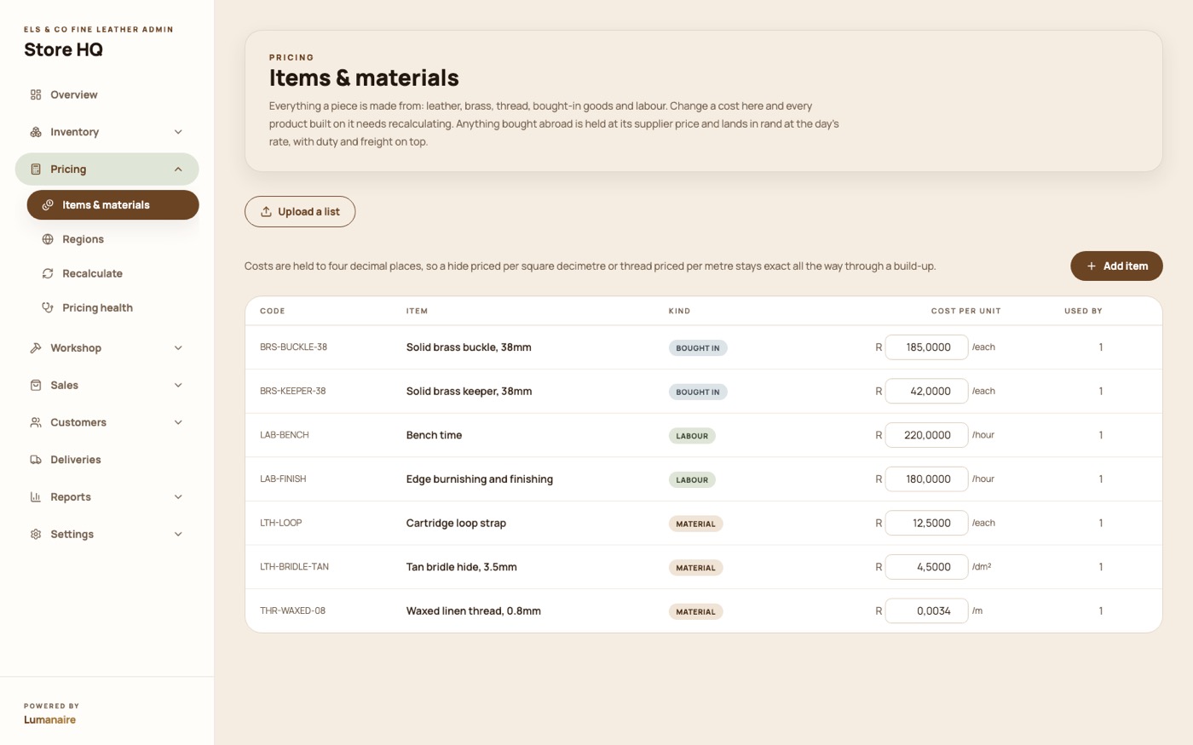1193x745 pixels.
Task: Click the Pricing calculator icon
Action: point(36,169)
